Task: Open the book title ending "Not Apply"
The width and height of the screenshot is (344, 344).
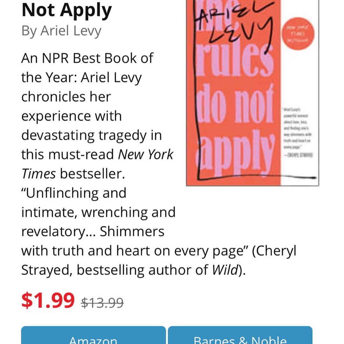Action: click(67, 10)
